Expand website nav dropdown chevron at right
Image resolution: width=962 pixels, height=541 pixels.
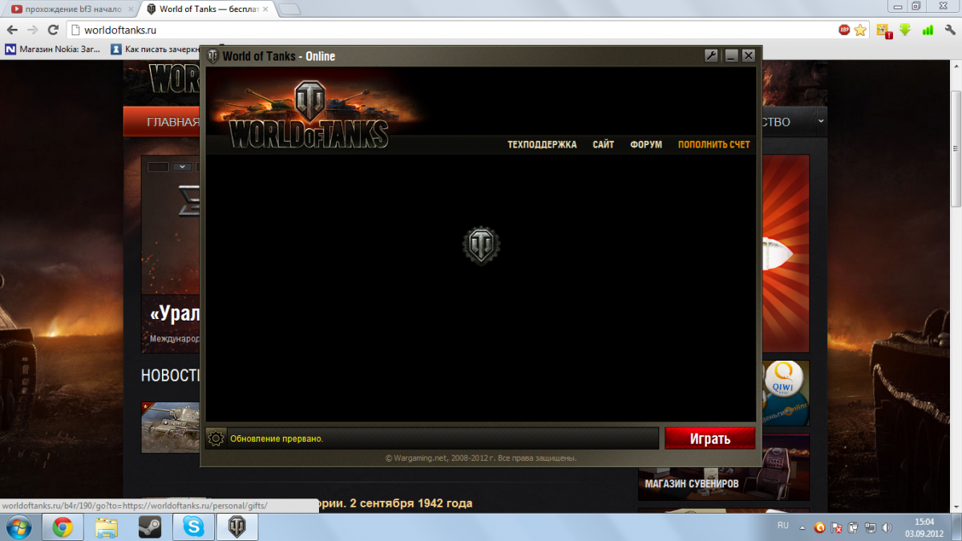click(820, 122)
